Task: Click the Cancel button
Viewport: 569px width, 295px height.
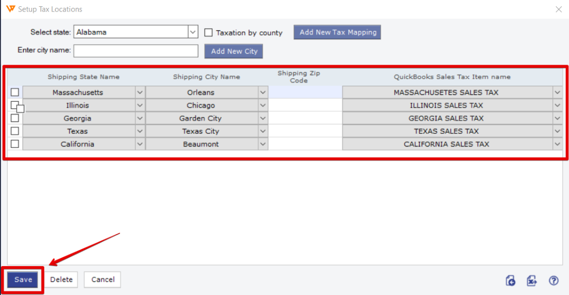Action: click(x=103, y=280)
